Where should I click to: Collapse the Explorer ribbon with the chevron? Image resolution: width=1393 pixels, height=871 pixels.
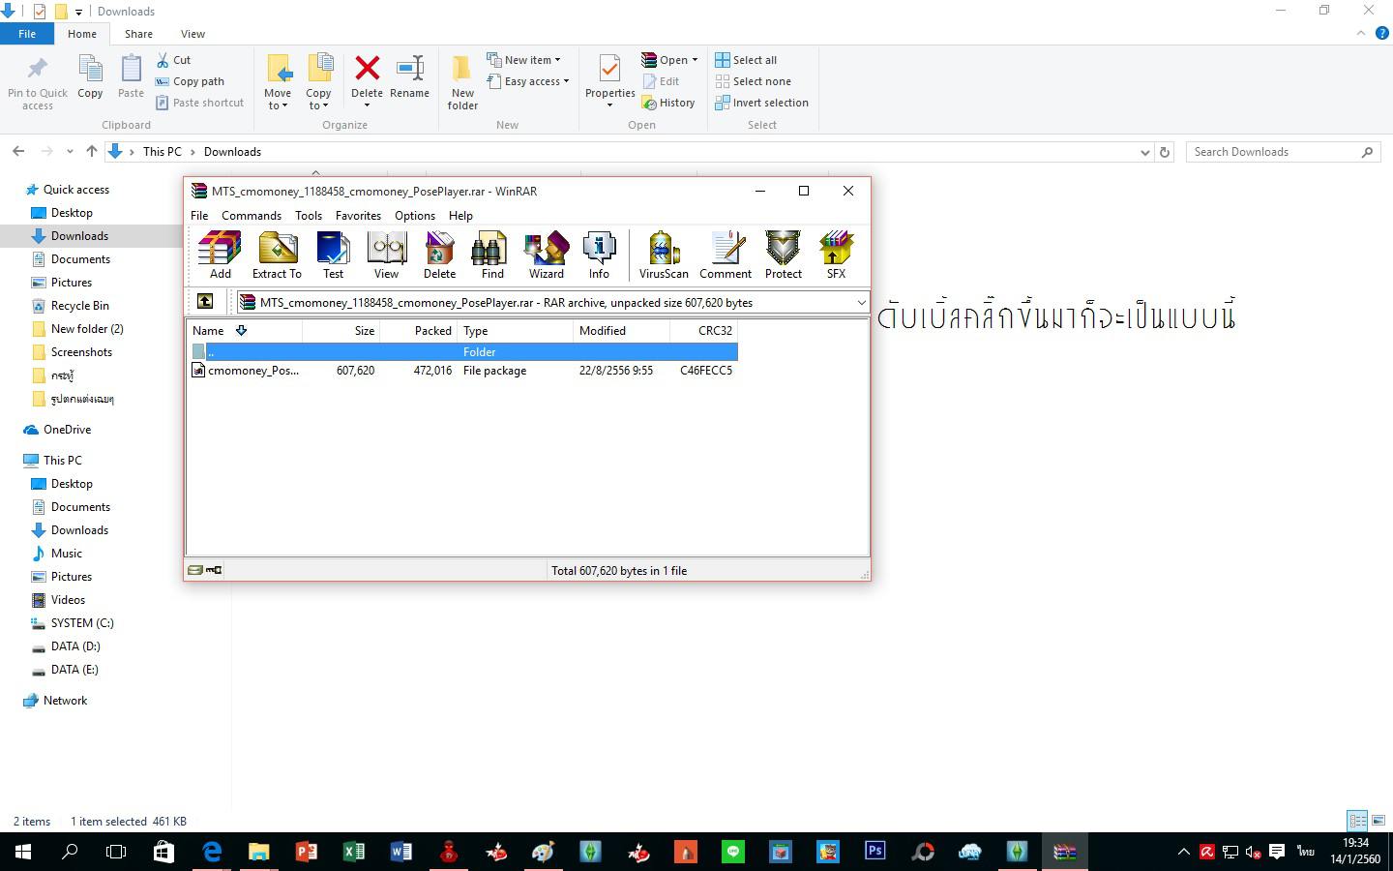pyautogui.click(x=1361, y=33)
